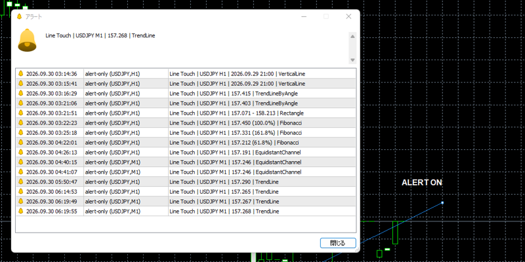The height and width of the screenshot is (262, 525).
Task: Click the ALERT ON label on the chart
Action: (x=422, y=183)
